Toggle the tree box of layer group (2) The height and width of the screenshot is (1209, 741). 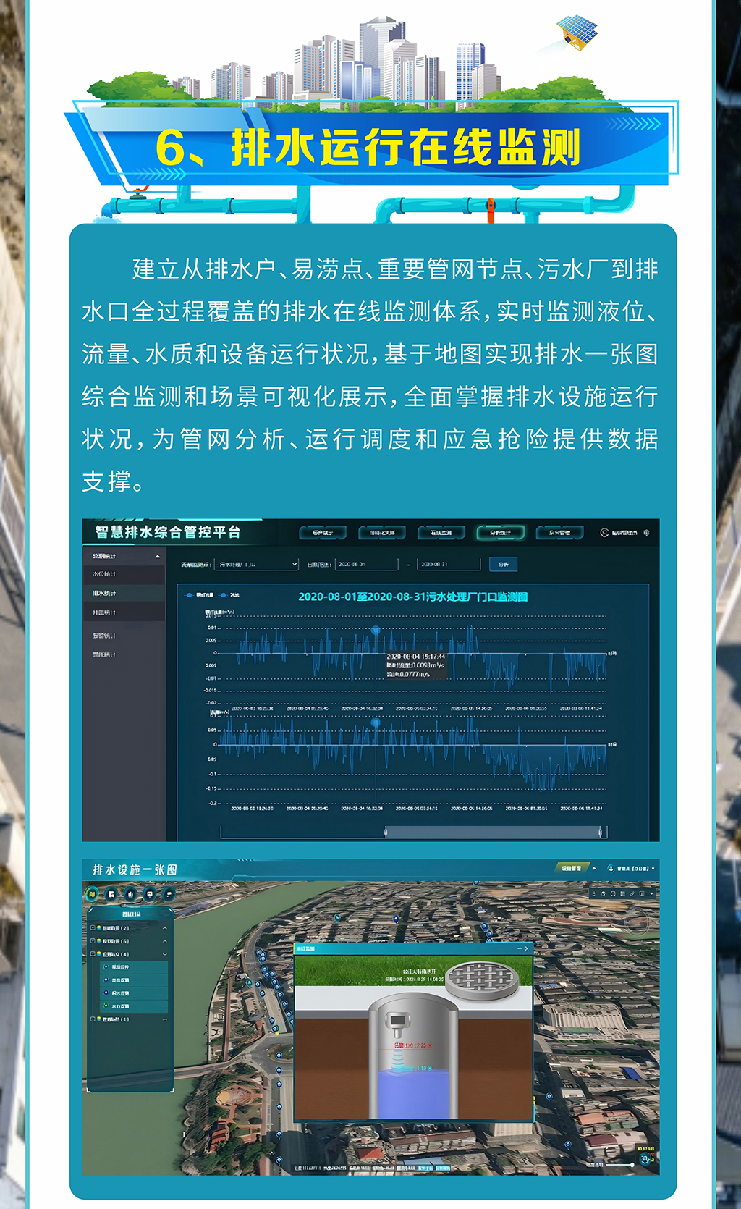(93, 927)
